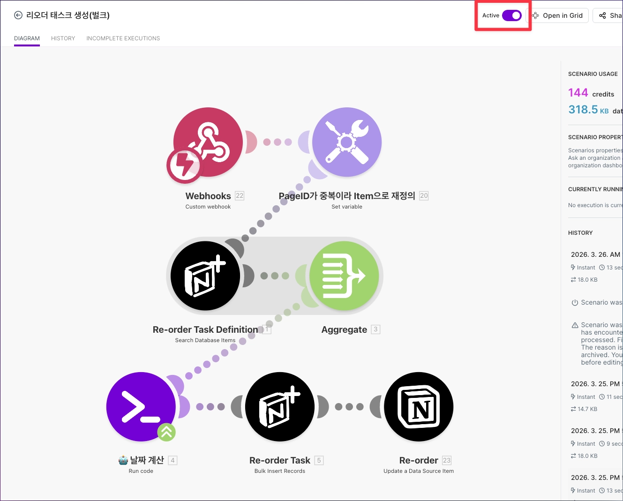Toggle the Active scenario switch

pos(511,15)
